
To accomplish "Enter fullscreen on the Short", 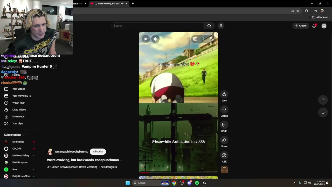I will tap(212, 39).
